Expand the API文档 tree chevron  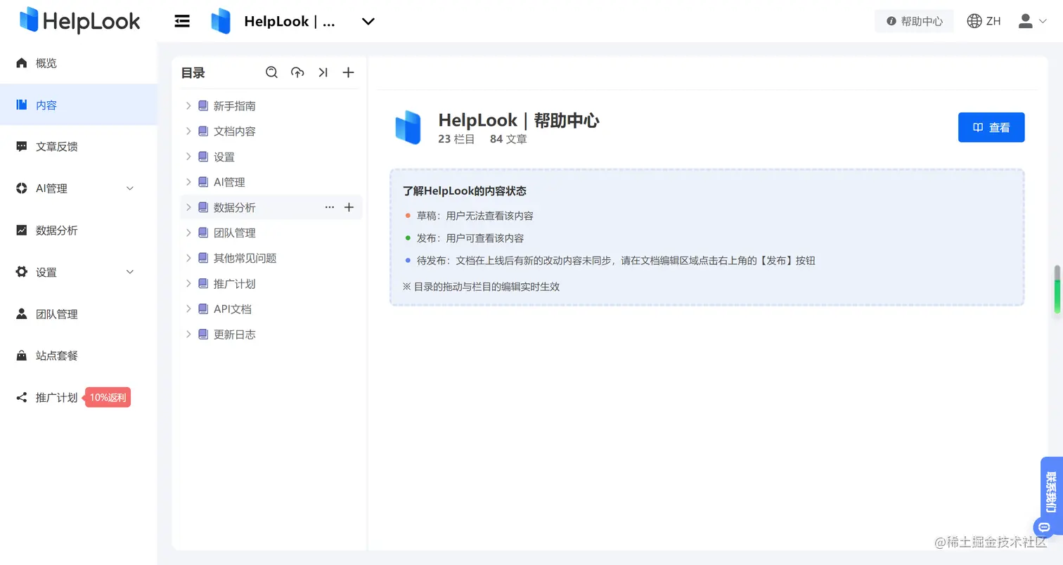[x=188, y=309]
